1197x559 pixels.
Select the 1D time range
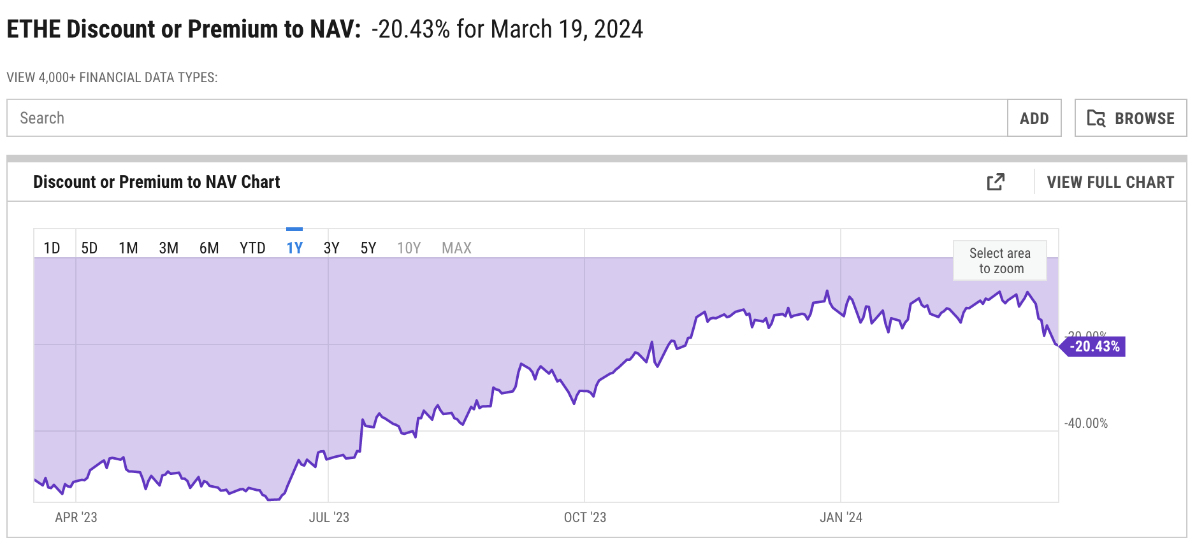(52, 248)
